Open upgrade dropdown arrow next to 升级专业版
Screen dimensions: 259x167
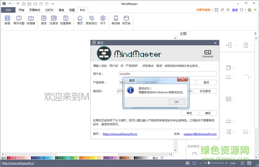click(212, 10)
